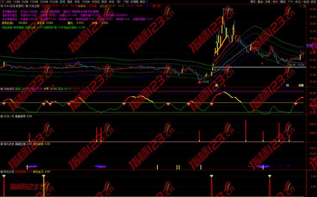The image size is (317, 197).
Task: Click the window icon left of 分时
Action: [2, 2]
